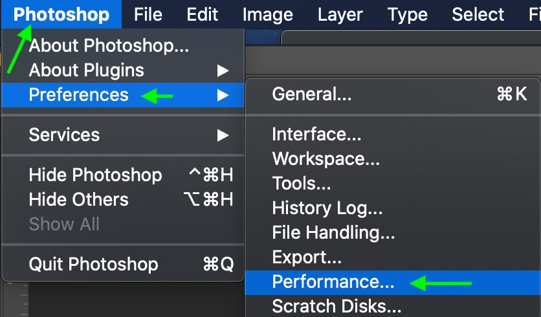Expand the Services submenu arrow

(x=223, y=135)
